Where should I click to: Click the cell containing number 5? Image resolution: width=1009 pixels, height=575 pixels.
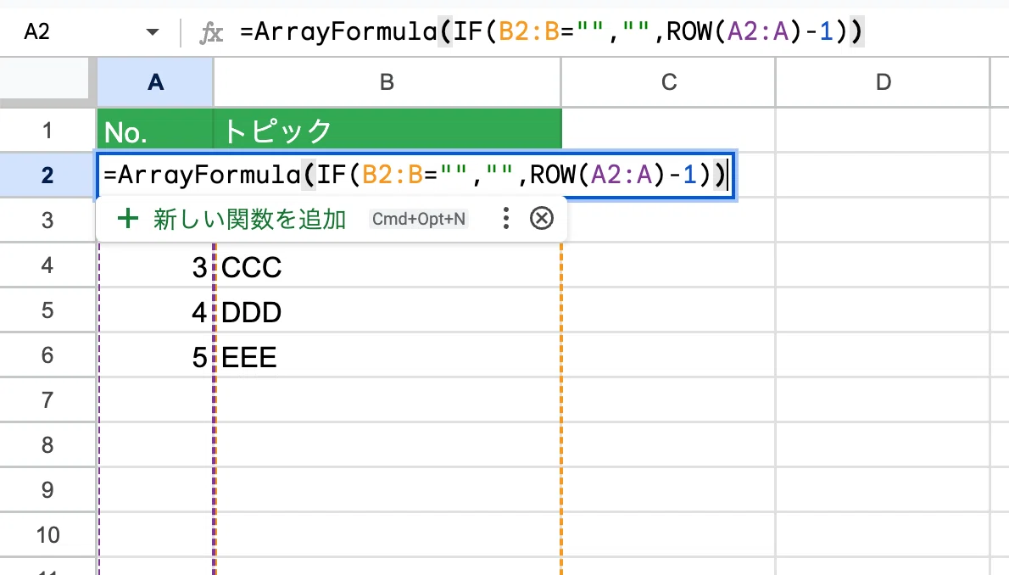coord(155,356)
